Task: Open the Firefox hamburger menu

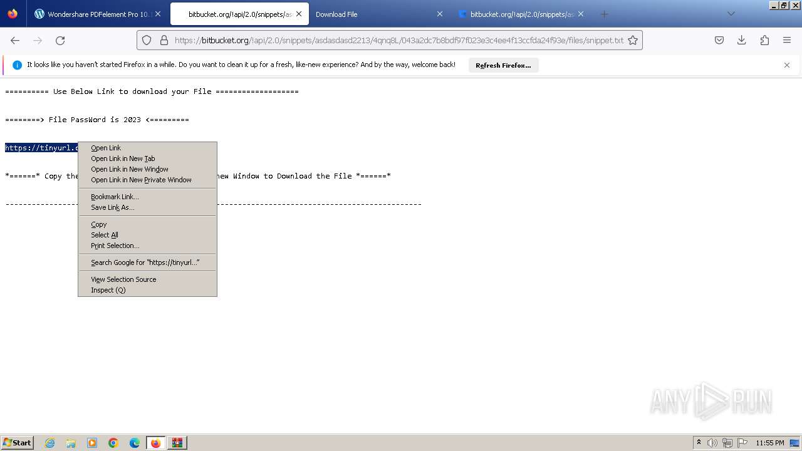Action: 787,40
